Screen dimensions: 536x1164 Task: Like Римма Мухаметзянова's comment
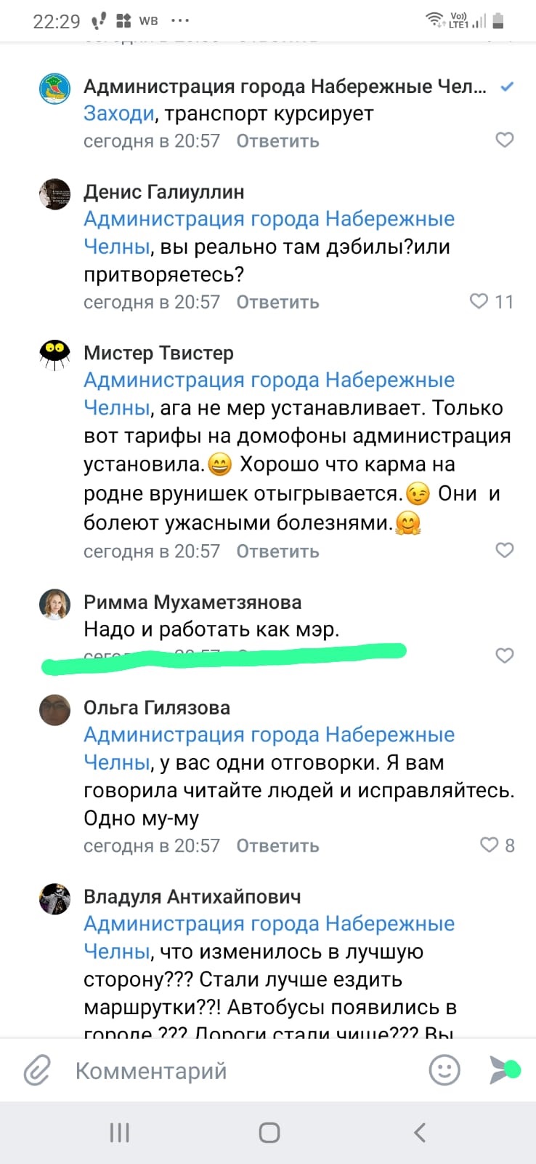[504, 655]
